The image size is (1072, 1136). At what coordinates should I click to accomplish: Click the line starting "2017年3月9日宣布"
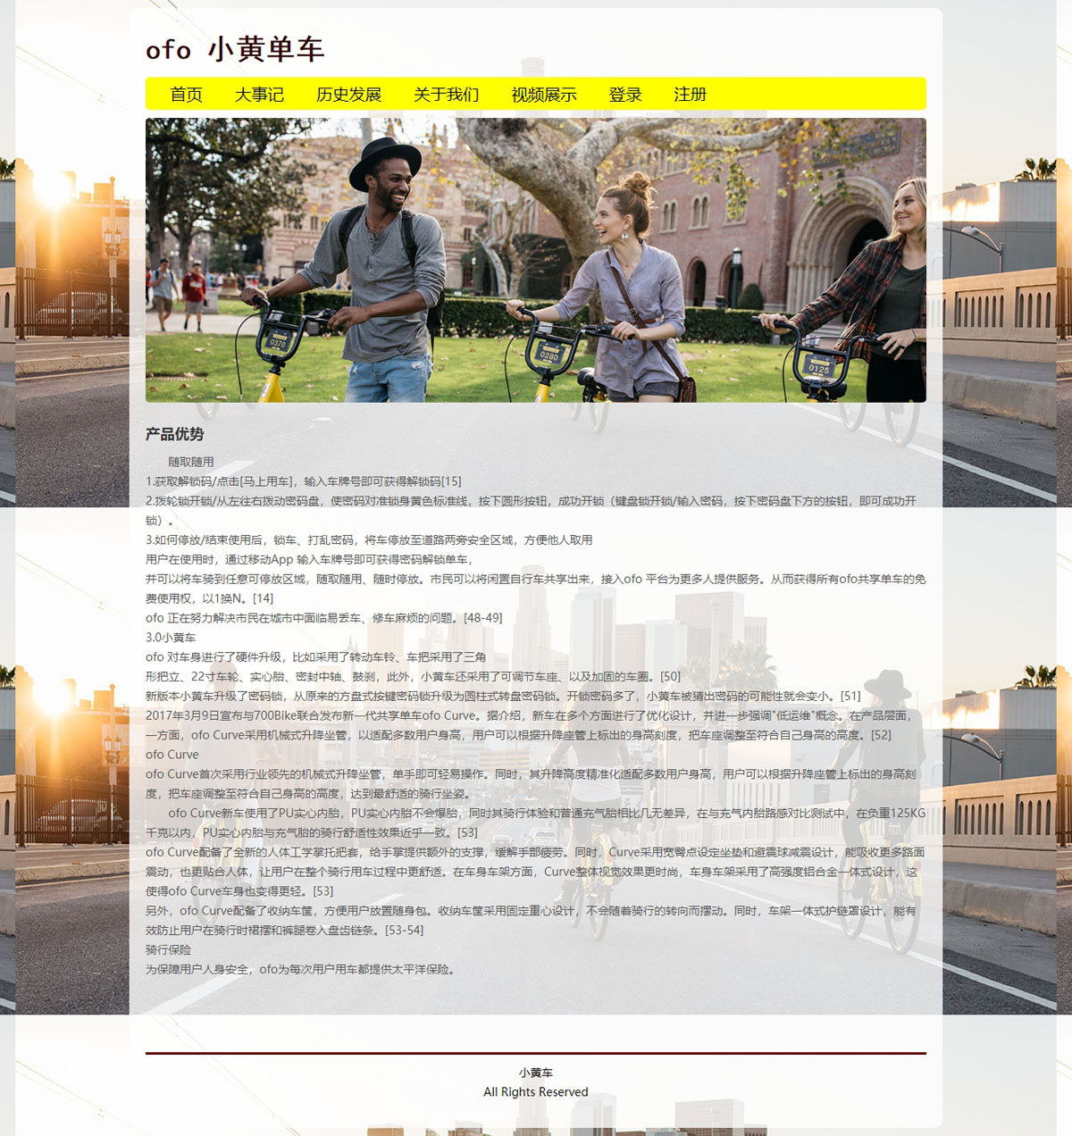(531, 725)
